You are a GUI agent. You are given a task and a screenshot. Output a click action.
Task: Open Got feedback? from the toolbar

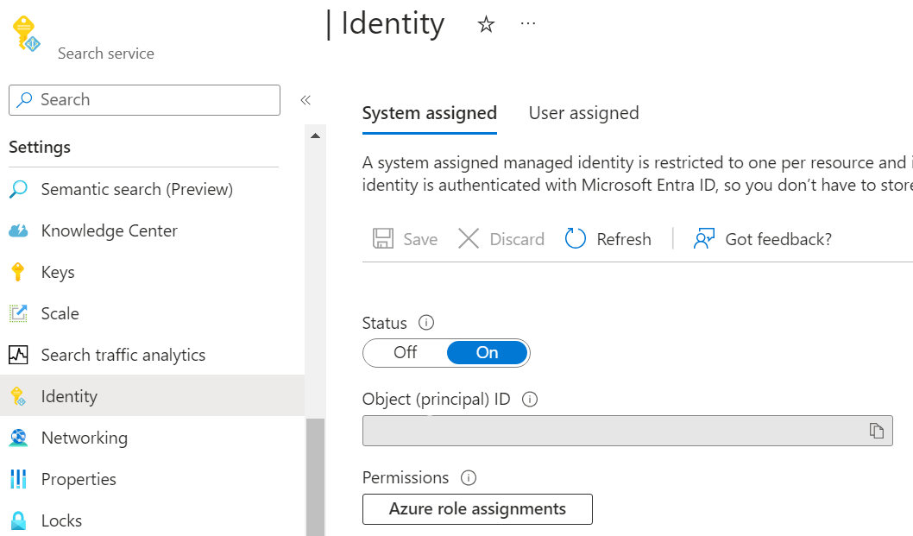point(763,239)
